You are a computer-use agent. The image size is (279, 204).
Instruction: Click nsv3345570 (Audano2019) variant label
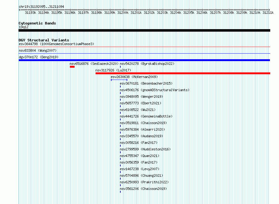tap(141, 136)
